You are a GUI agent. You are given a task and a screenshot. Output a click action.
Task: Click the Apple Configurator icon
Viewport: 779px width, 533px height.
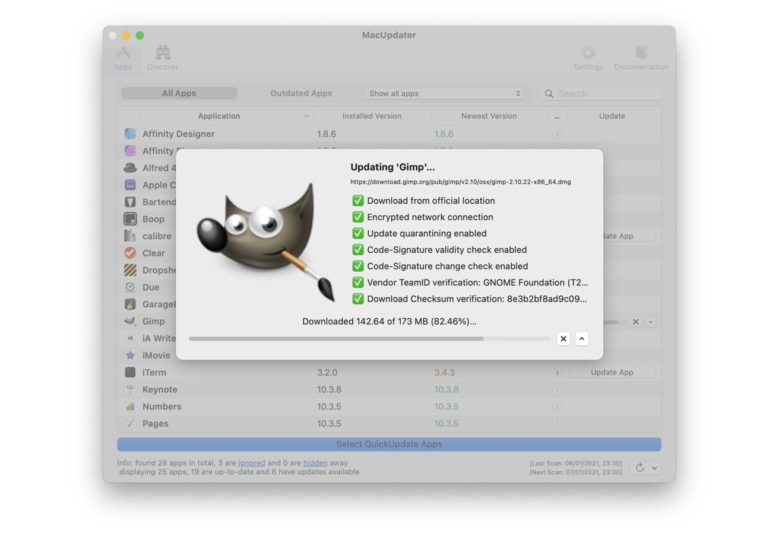tap(130, 185)
